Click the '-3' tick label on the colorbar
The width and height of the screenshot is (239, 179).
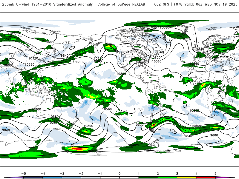[x=62, y=174]
